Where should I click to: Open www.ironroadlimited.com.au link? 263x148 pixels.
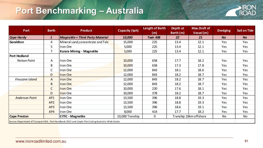click(x=41, y=141)
